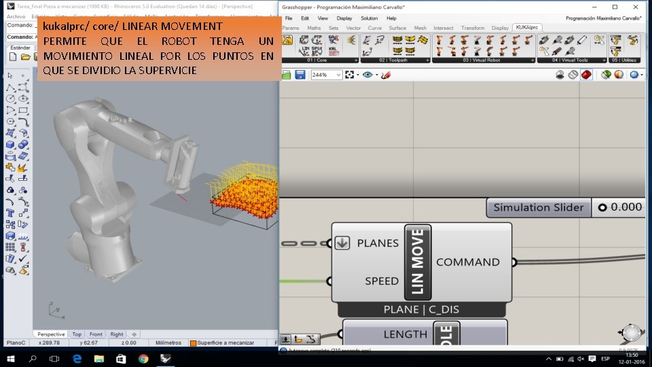
Task: Select the Explode tool in Rhino
Action: tap(22, 167)
